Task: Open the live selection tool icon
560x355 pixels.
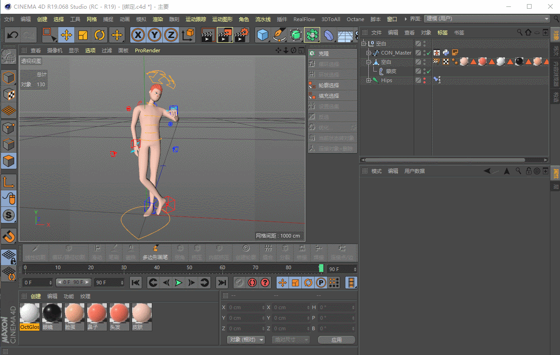Action: click(x=49, y=35)
